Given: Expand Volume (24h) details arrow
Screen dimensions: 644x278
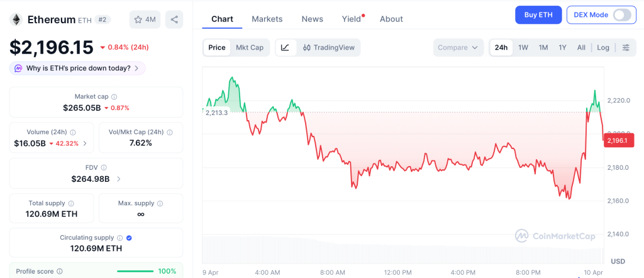Looking at the screenshot, I should pos(85,143).
